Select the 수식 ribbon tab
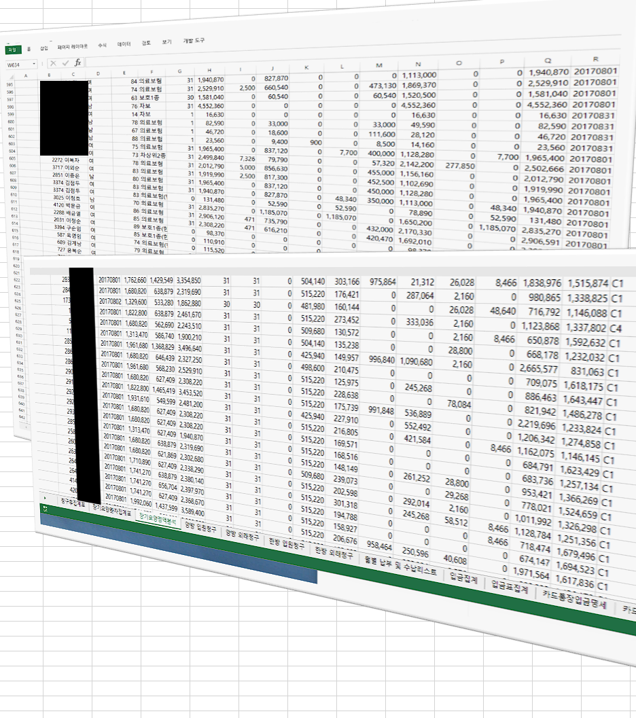Image resolution: width=636 pixels, height=718 pixels. point(102,45)
